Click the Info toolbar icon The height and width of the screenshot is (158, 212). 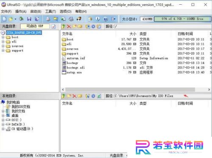(98, 19)
